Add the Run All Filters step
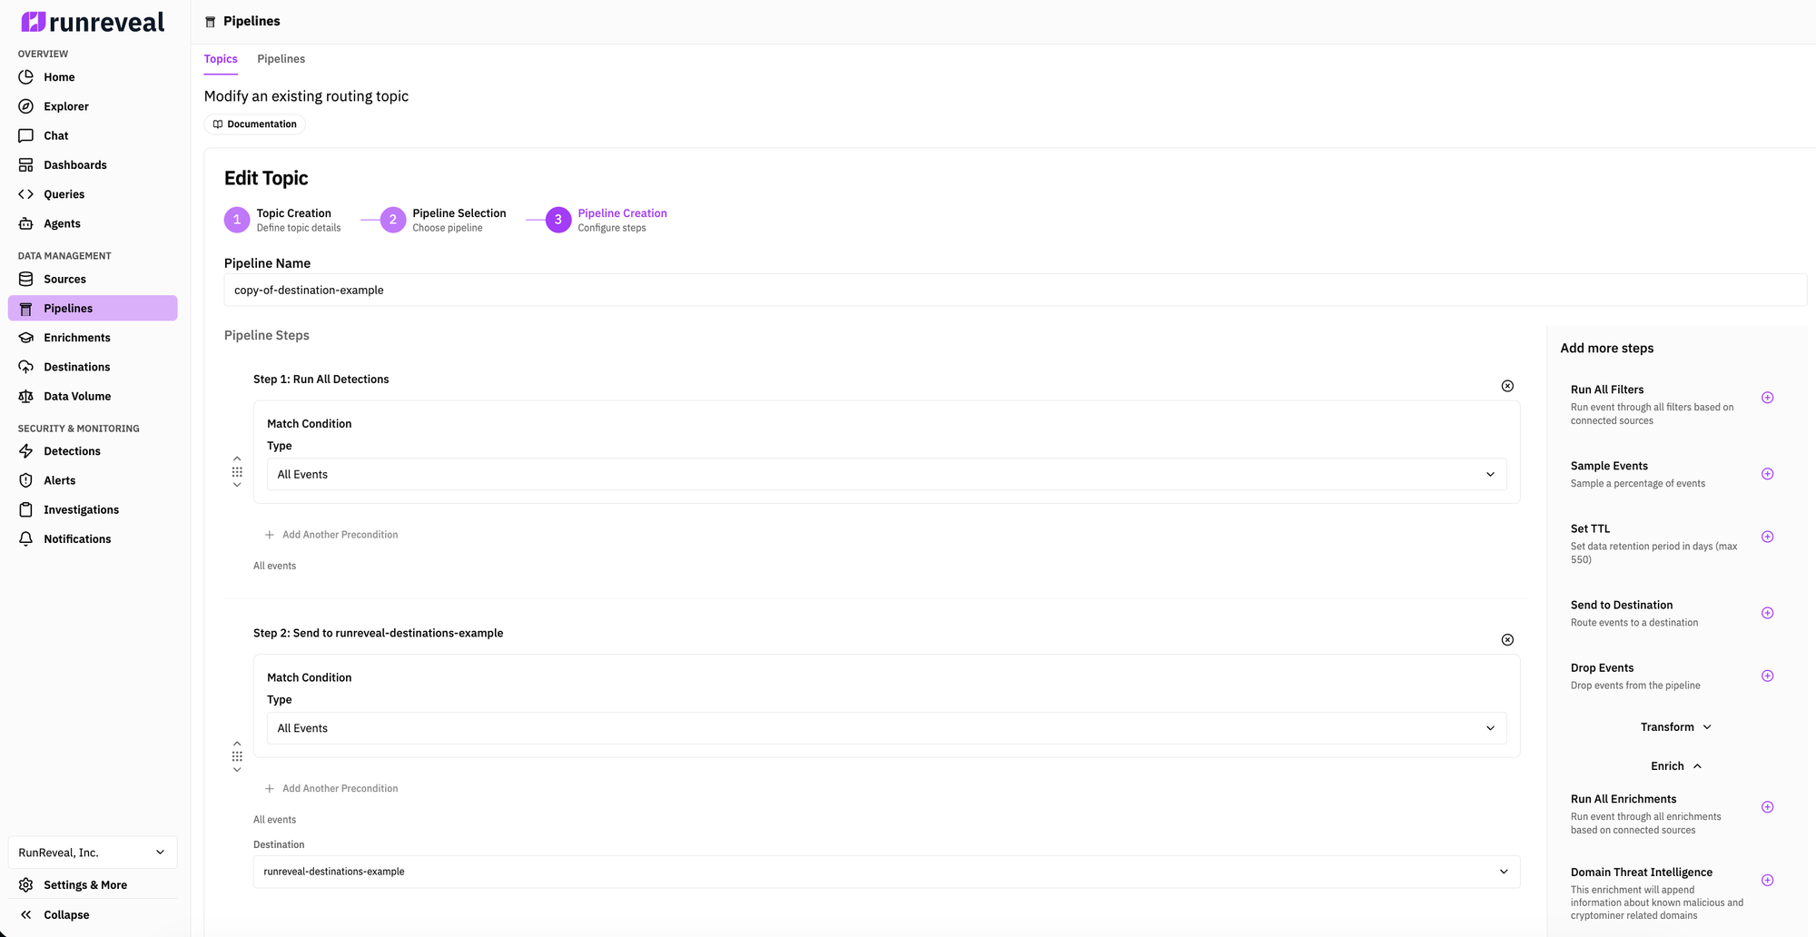 (x=1767, y=398)
